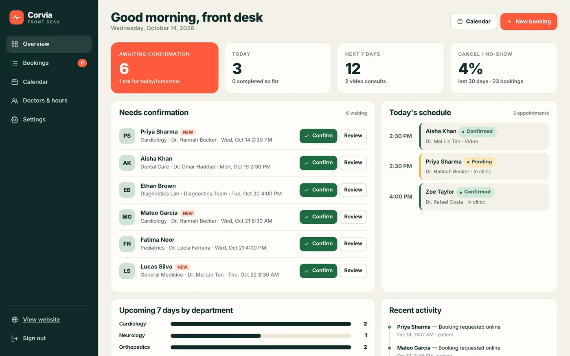The height and width of the screenshot is (356, 570).
Task: Click the Orthopedics department progress bar
Action: pyautogui.click(x=261, y=347)
